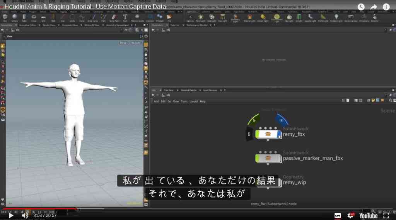Select the Sphere shelf tool
Screen dimensions: 396x220
point(15,18)
